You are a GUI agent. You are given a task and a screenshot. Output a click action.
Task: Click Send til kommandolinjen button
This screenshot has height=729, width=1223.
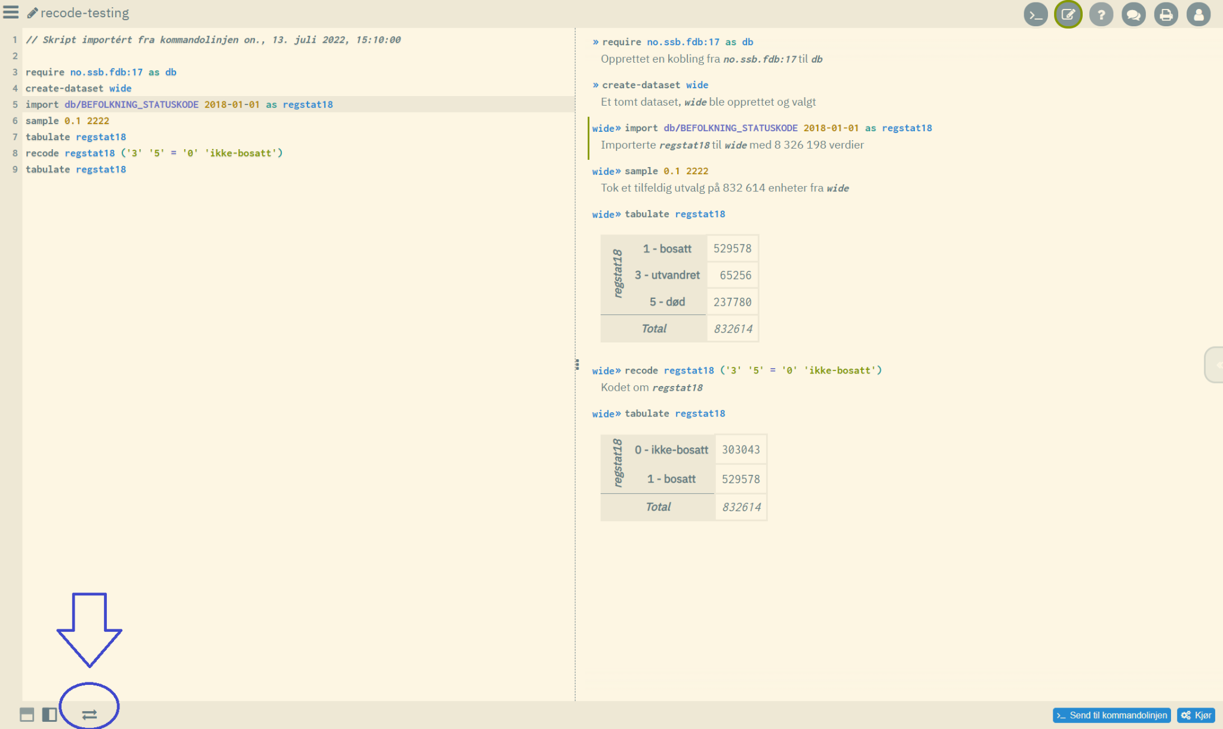coord(1111,715)
